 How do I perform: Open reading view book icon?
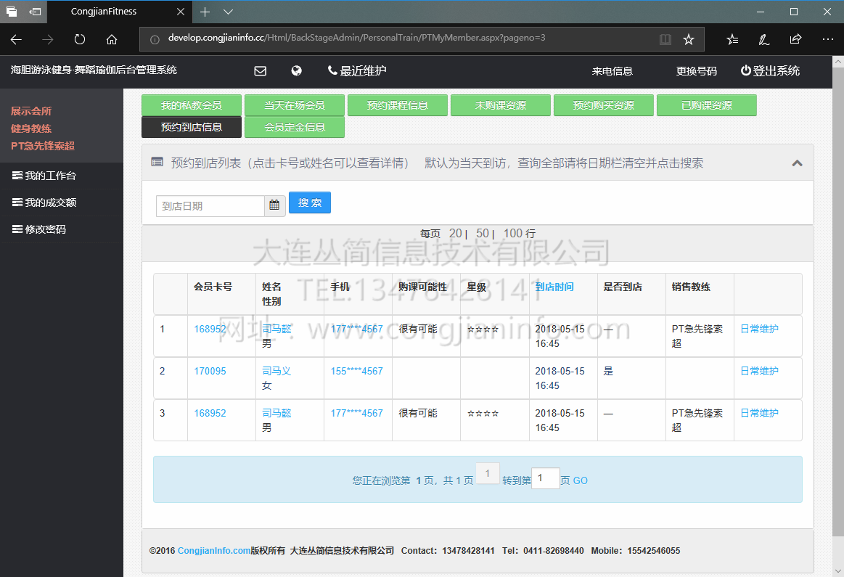click(x=665, y=39)
